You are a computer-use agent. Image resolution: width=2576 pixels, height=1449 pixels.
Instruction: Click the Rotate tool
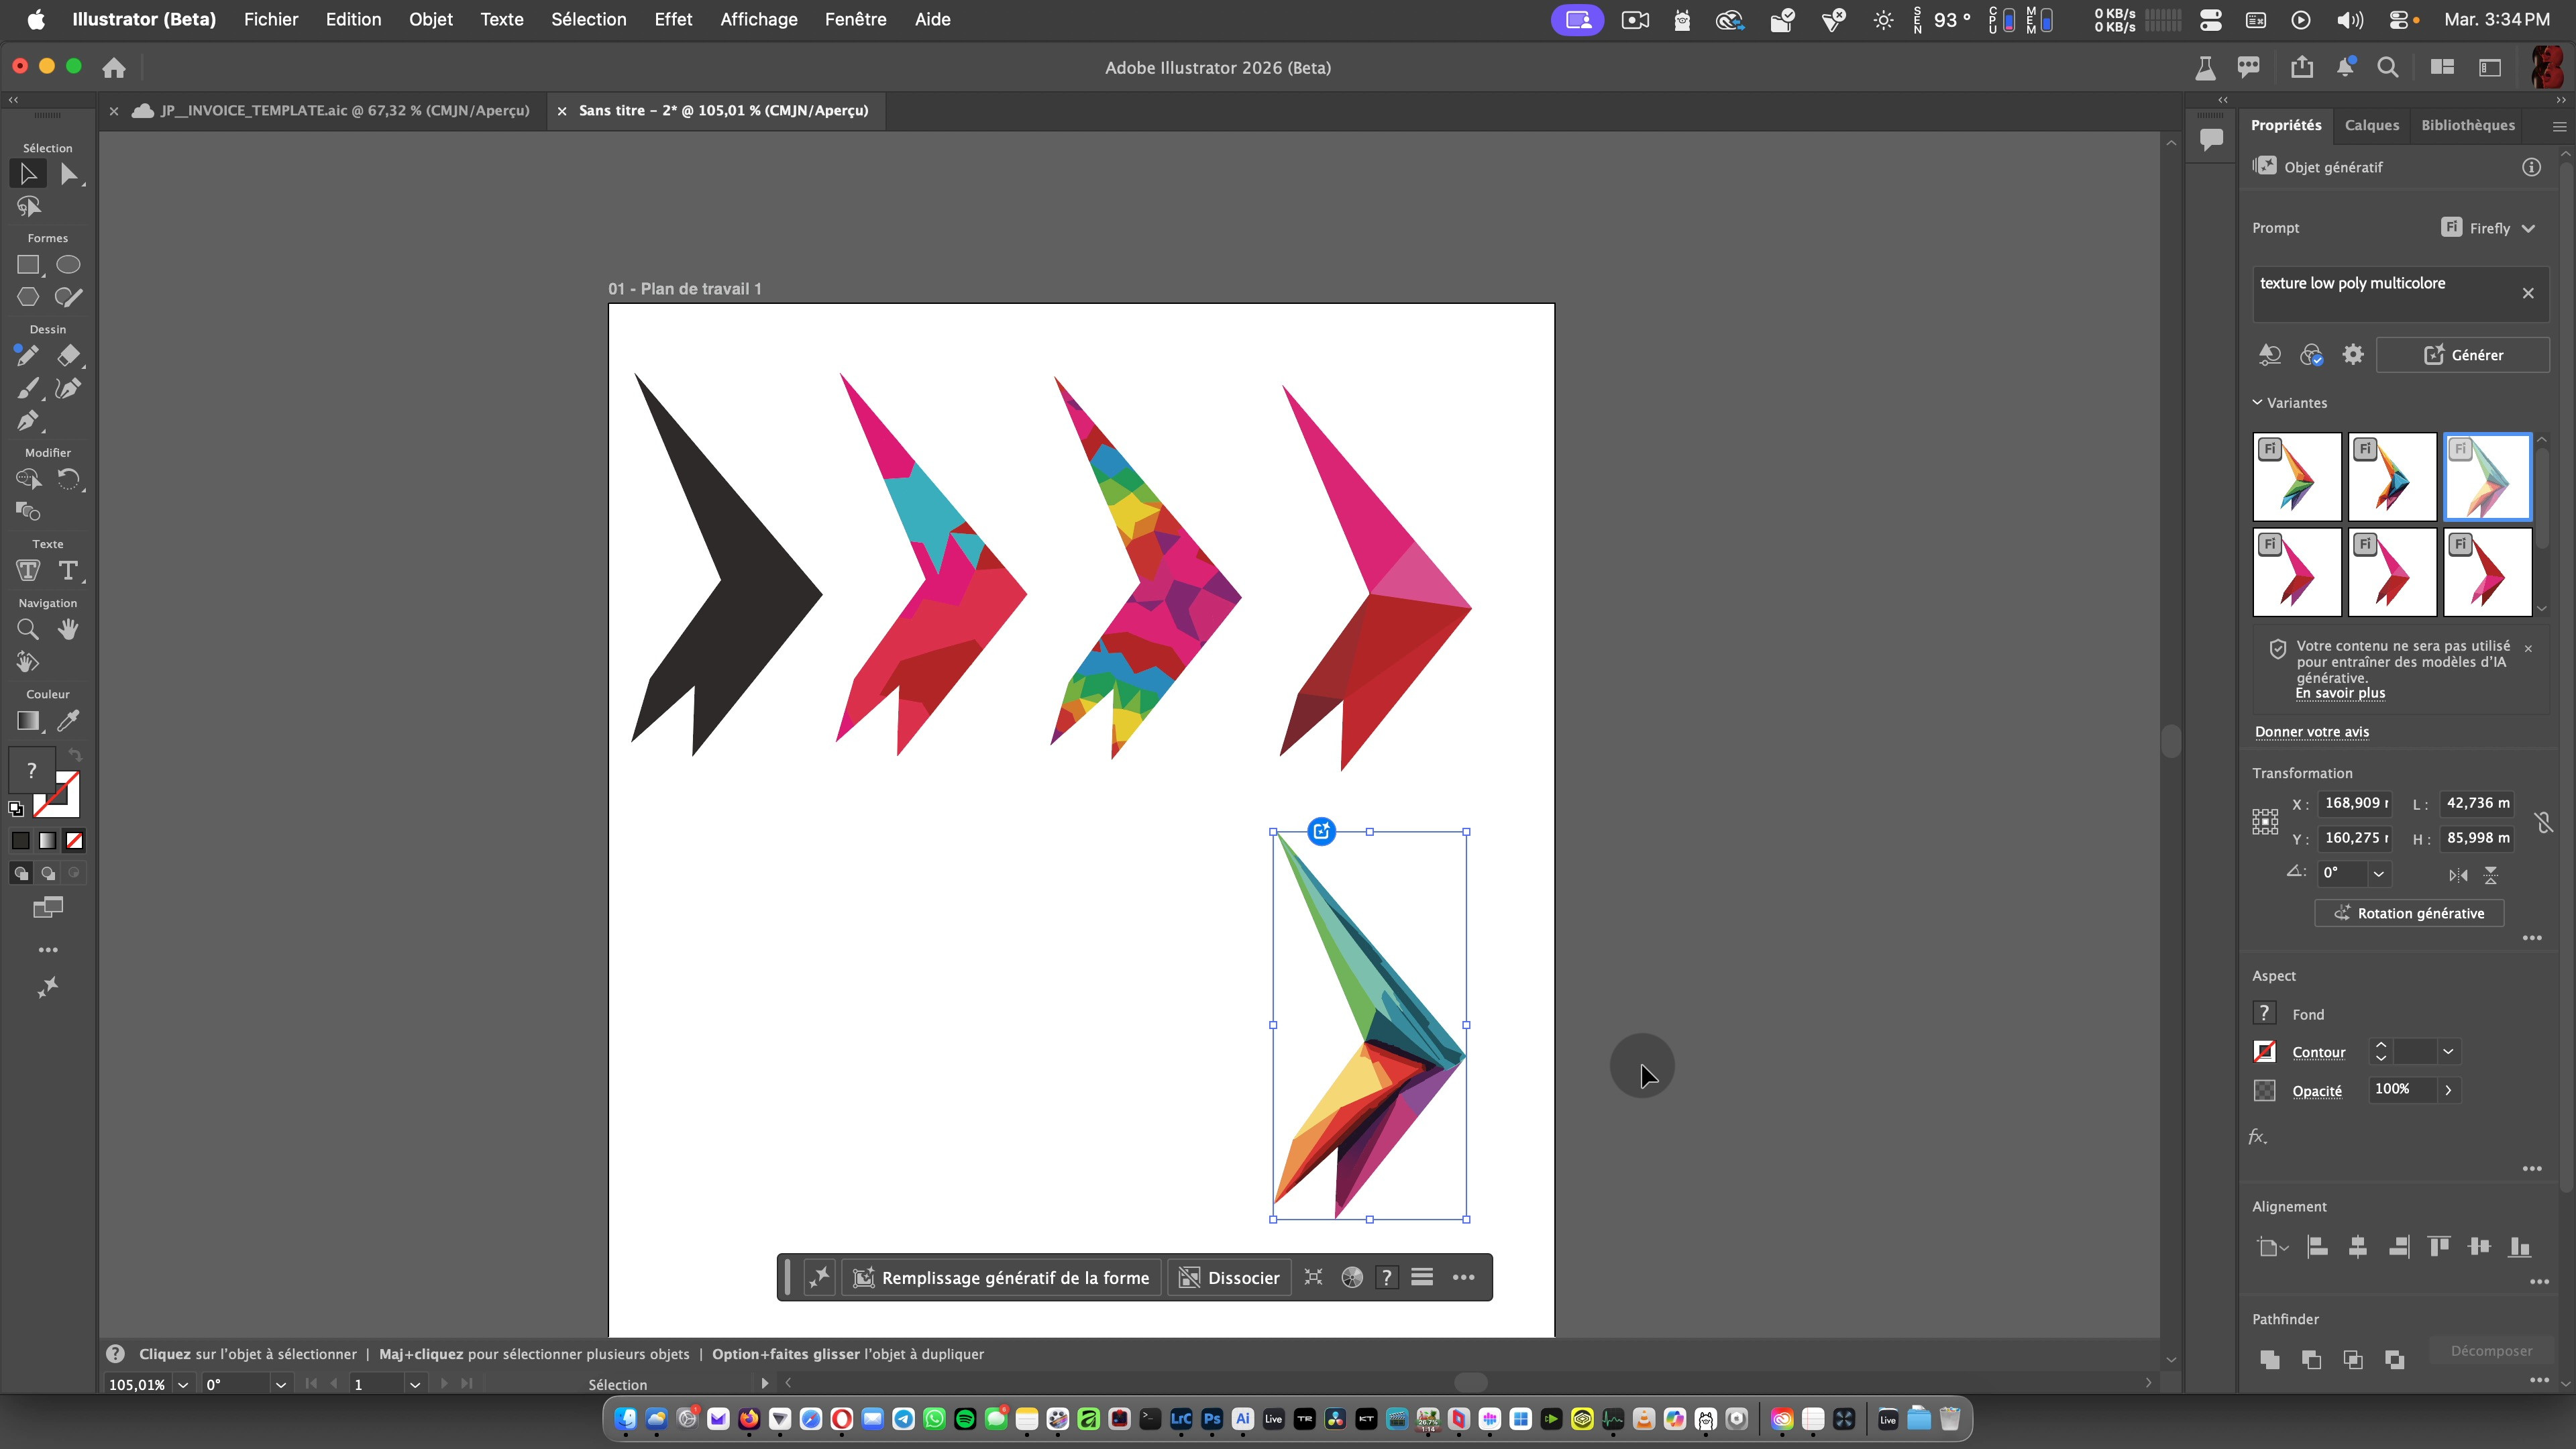click(68, 479)
